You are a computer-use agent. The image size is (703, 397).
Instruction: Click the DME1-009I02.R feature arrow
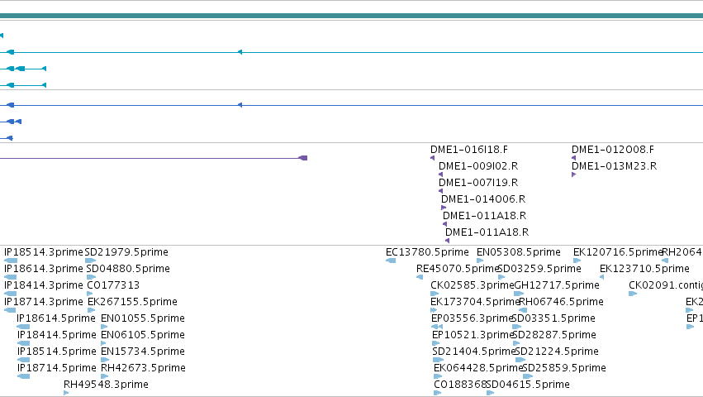coord(440,175)
